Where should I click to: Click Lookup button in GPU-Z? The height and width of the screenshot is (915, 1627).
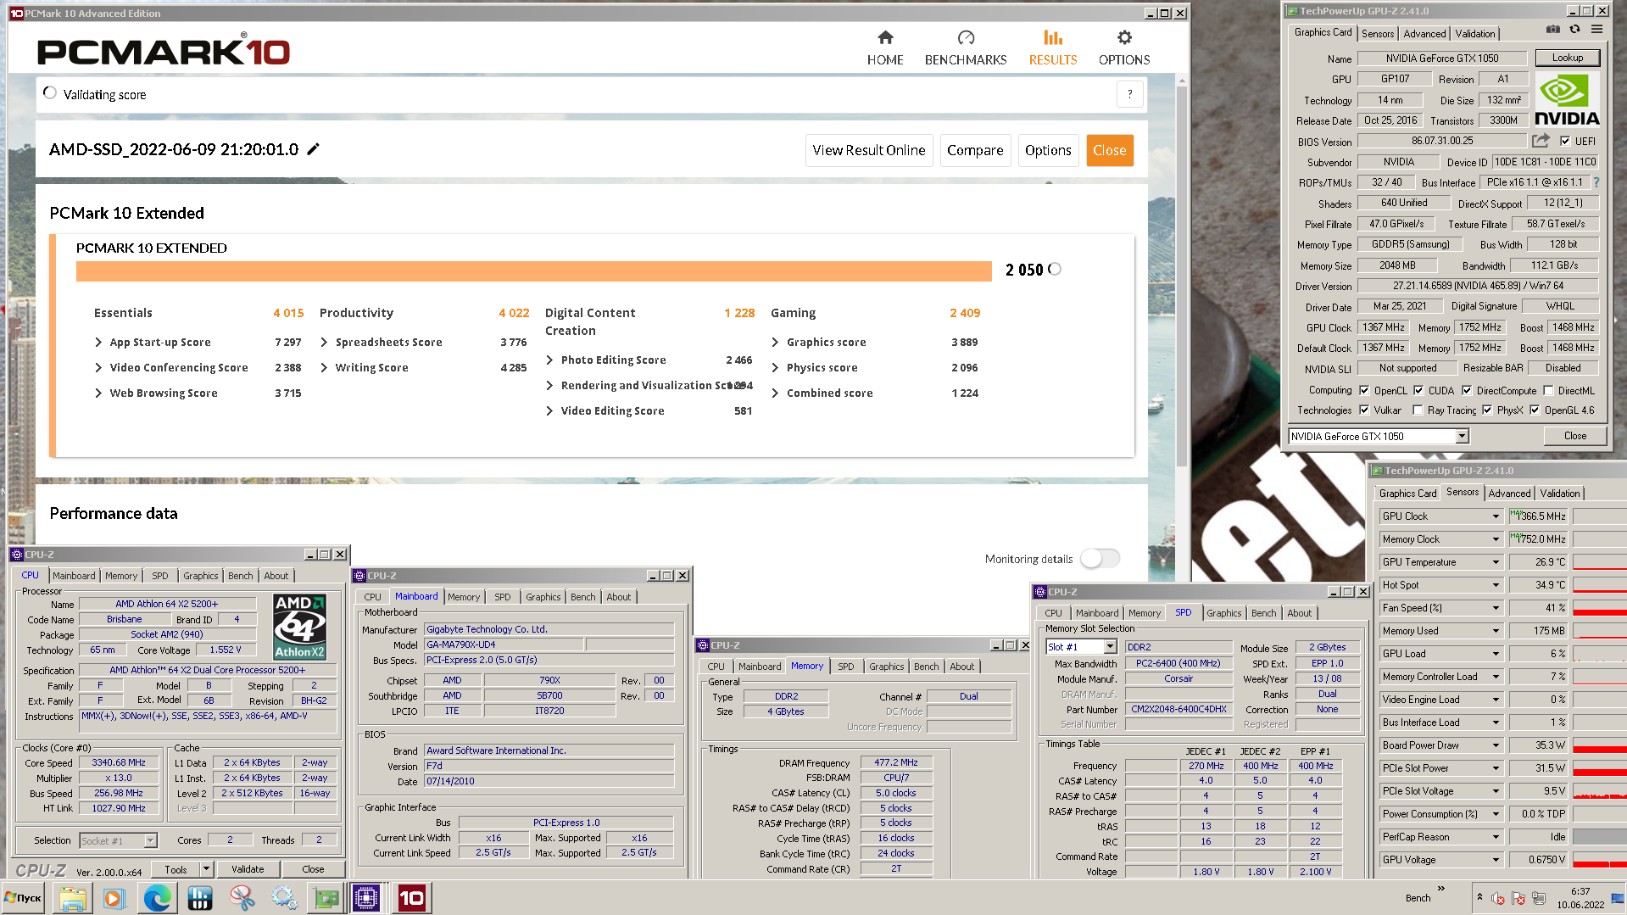point(1568,58)
